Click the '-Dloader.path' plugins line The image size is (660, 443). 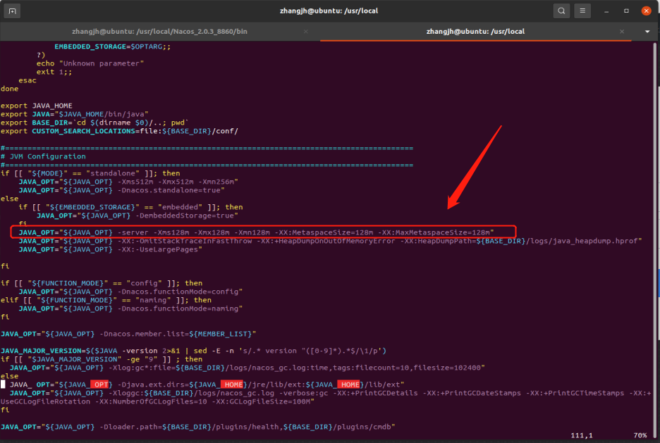(198, 427)
